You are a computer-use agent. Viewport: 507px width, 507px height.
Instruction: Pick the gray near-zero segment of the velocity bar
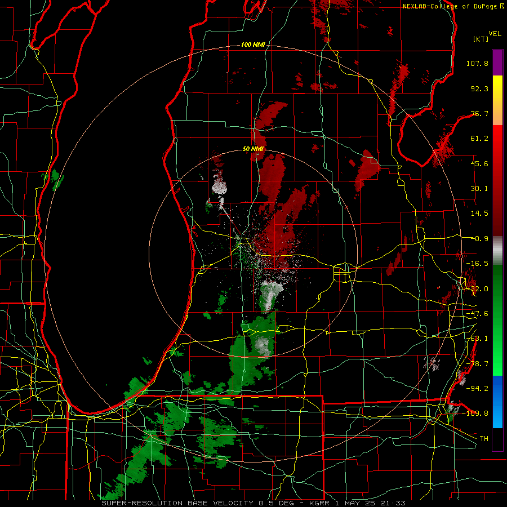click(497, 251)
